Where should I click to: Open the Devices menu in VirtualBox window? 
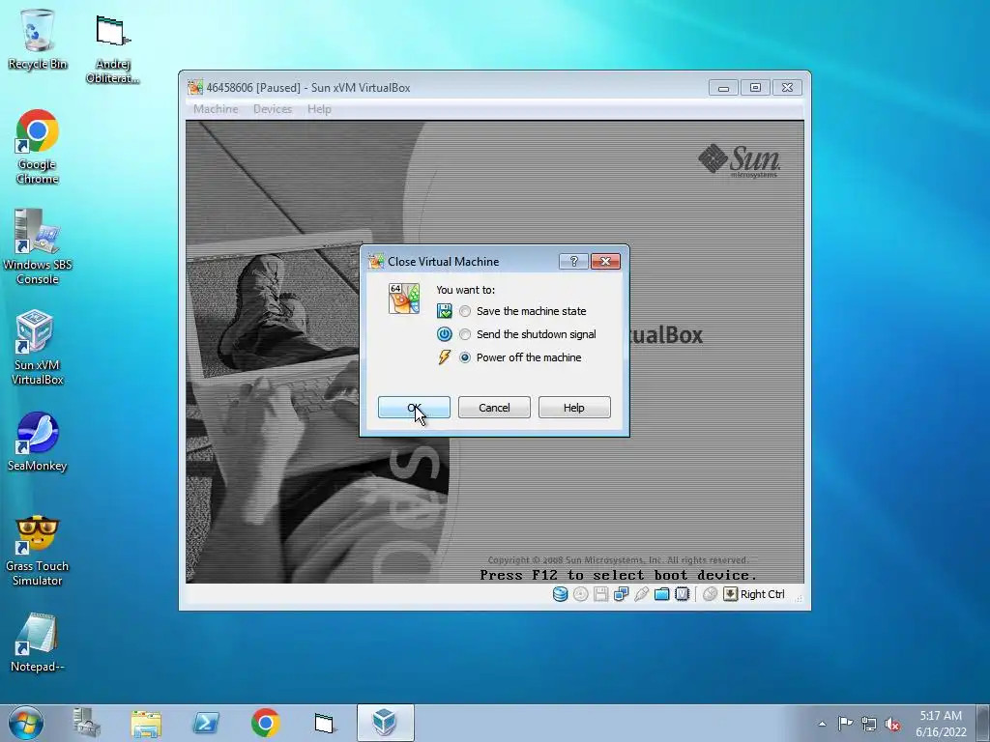[x=273, y=109]
